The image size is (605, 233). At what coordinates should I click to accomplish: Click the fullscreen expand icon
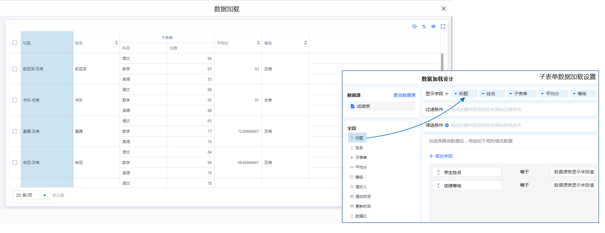pos(443,26)
